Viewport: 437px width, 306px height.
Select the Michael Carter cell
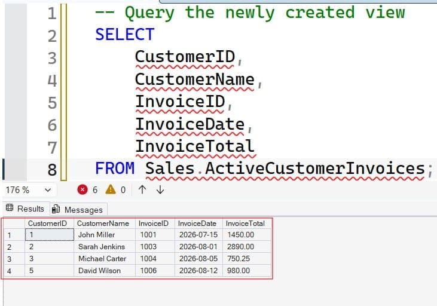[x=105, y=259]
